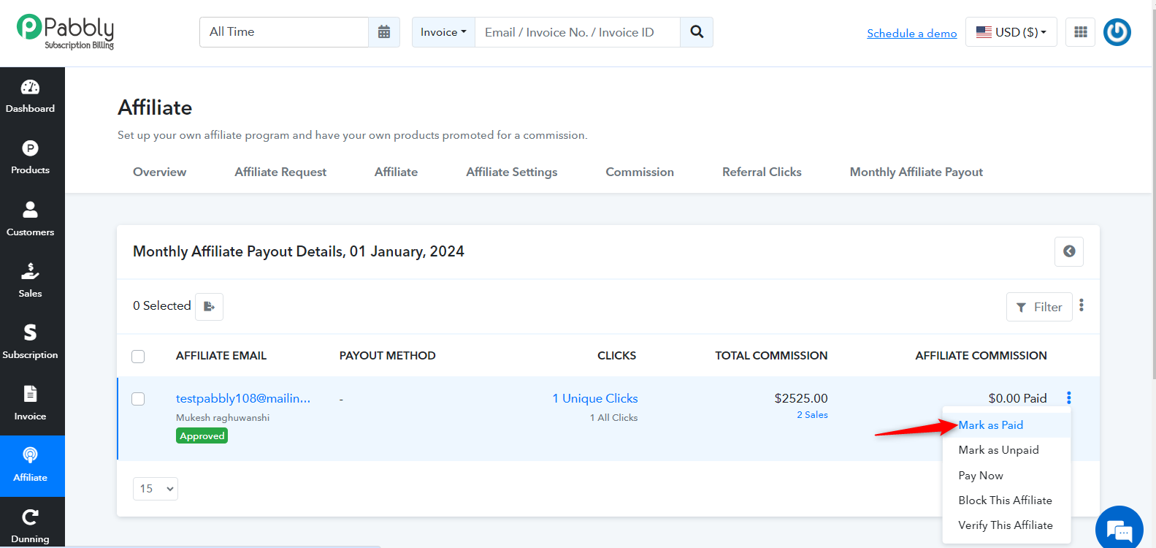1156x548 pixels.
Task: Open the 15 rows per page selector
Action: pos(156,489)
